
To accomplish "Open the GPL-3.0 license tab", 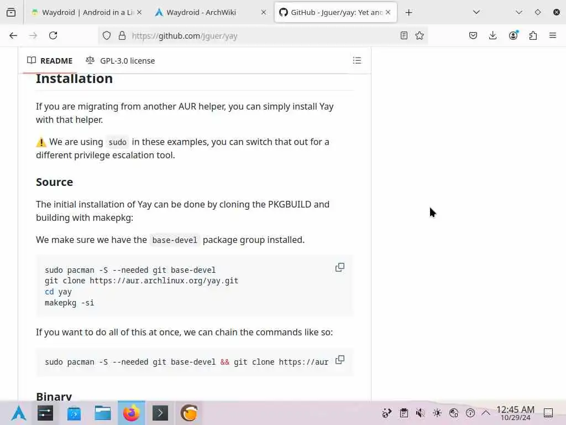I will point(120,61).
